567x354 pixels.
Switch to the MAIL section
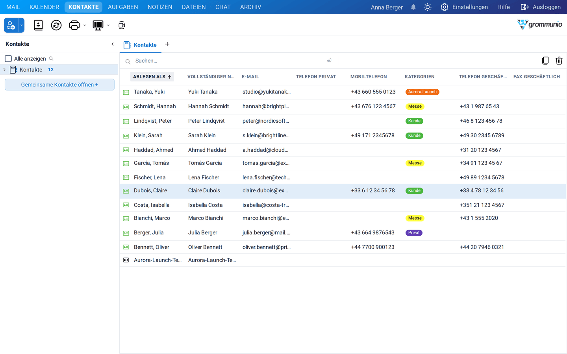coord(13,7)
